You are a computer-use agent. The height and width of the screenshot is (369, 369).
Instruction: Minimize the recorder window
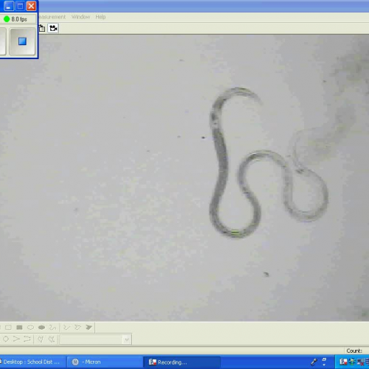coord(9,6)
